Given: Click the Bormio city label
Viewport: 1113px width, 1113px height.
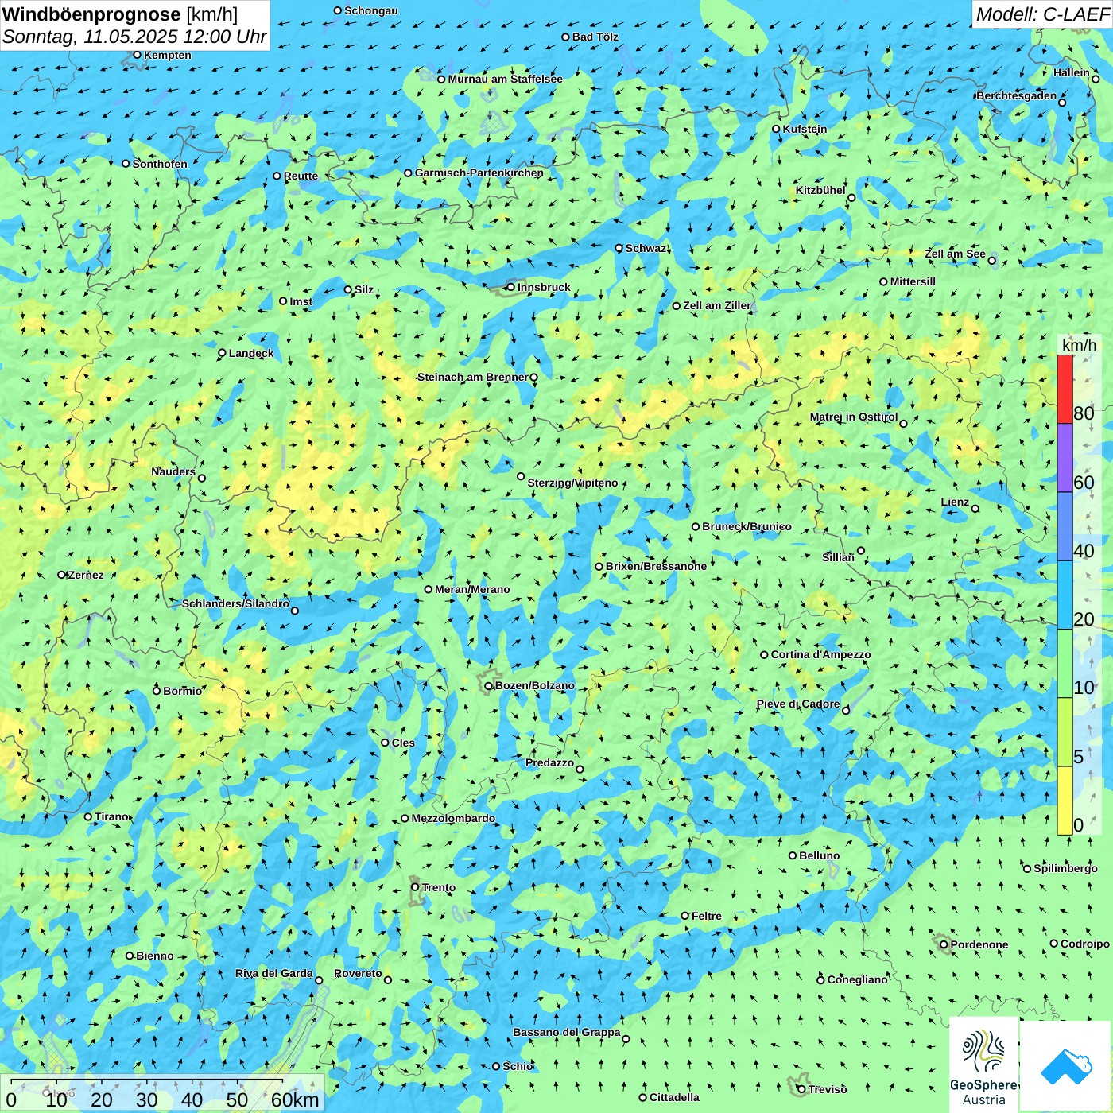Looking at the screenshot, I should pyautogui.click(x=182, y=691).
